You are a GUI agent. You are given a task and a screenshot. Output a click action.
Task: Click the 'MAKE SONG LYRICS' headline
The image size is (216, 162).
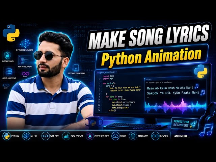click(x=150, y=36)
